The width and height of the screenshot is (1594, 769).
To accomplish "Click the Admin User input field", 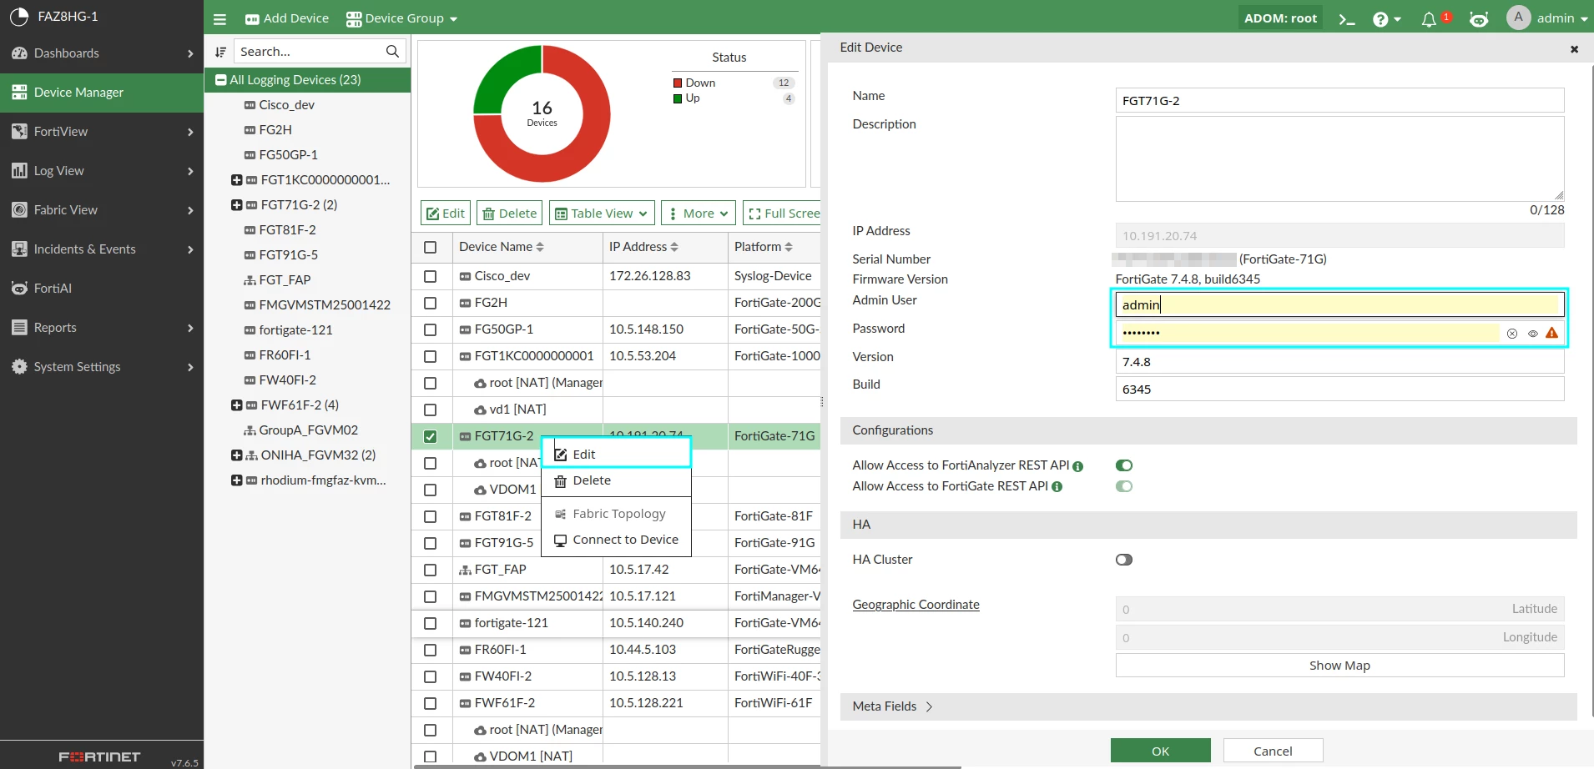I will point(1339,304).
